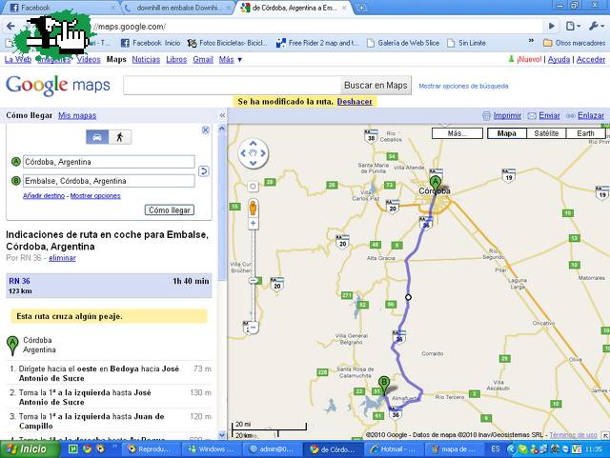The image size is (610, 458).
Task: Click the Cómo llegar button
Action: (x=170, y=209)
